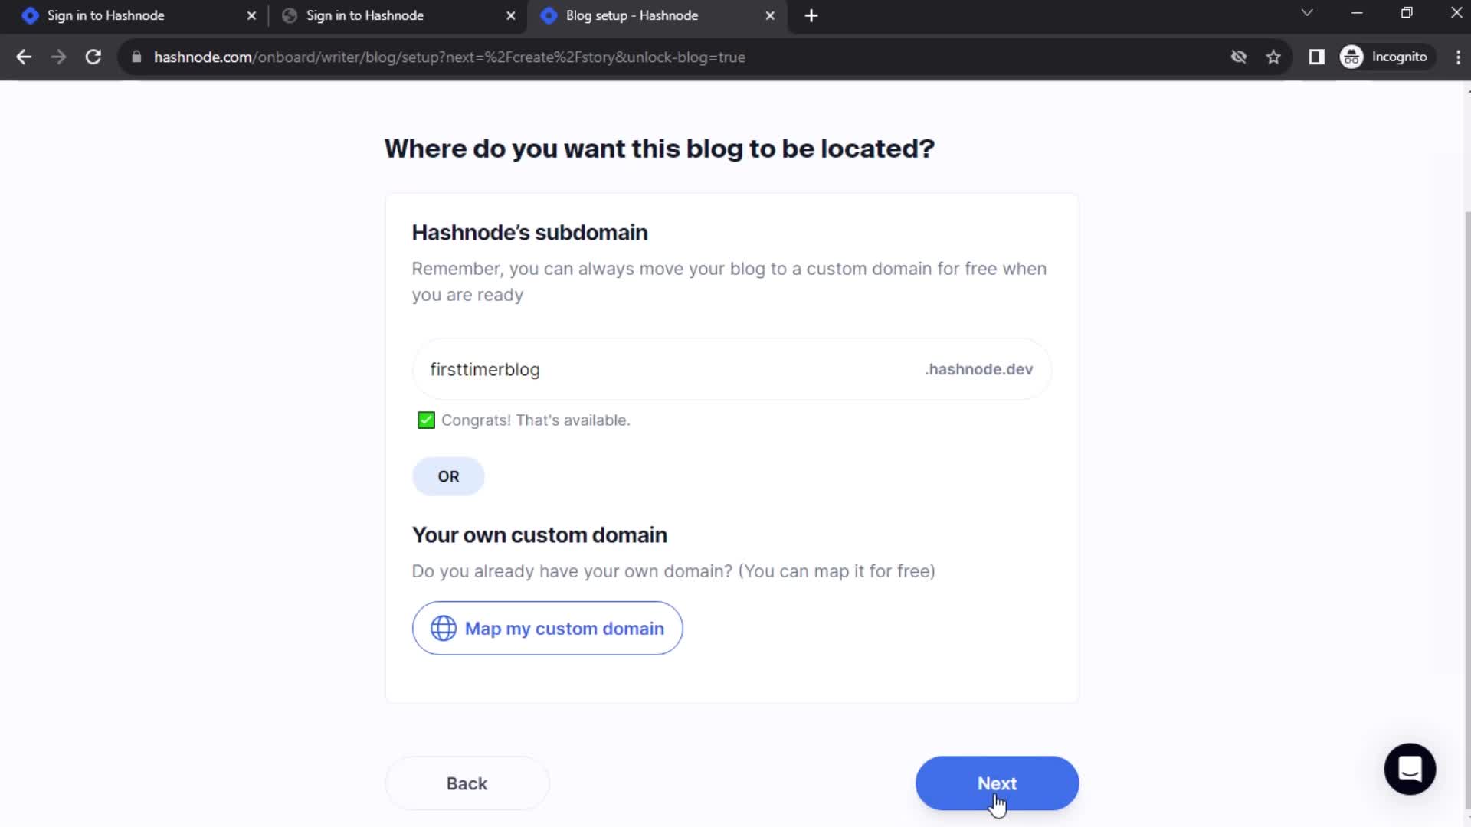Expand the browser tab dropdown list
1471x827 pixels.
[x=1306, y=14]
